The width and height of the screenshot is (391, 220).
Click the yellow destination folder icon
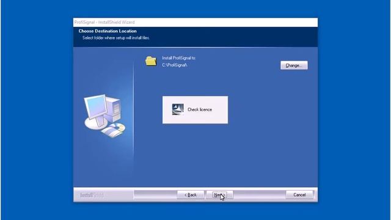pyautogui.click(x=151, y=61)
